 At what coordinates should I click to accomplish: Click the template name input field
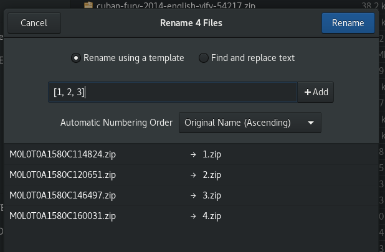click(x=173, y=92)
